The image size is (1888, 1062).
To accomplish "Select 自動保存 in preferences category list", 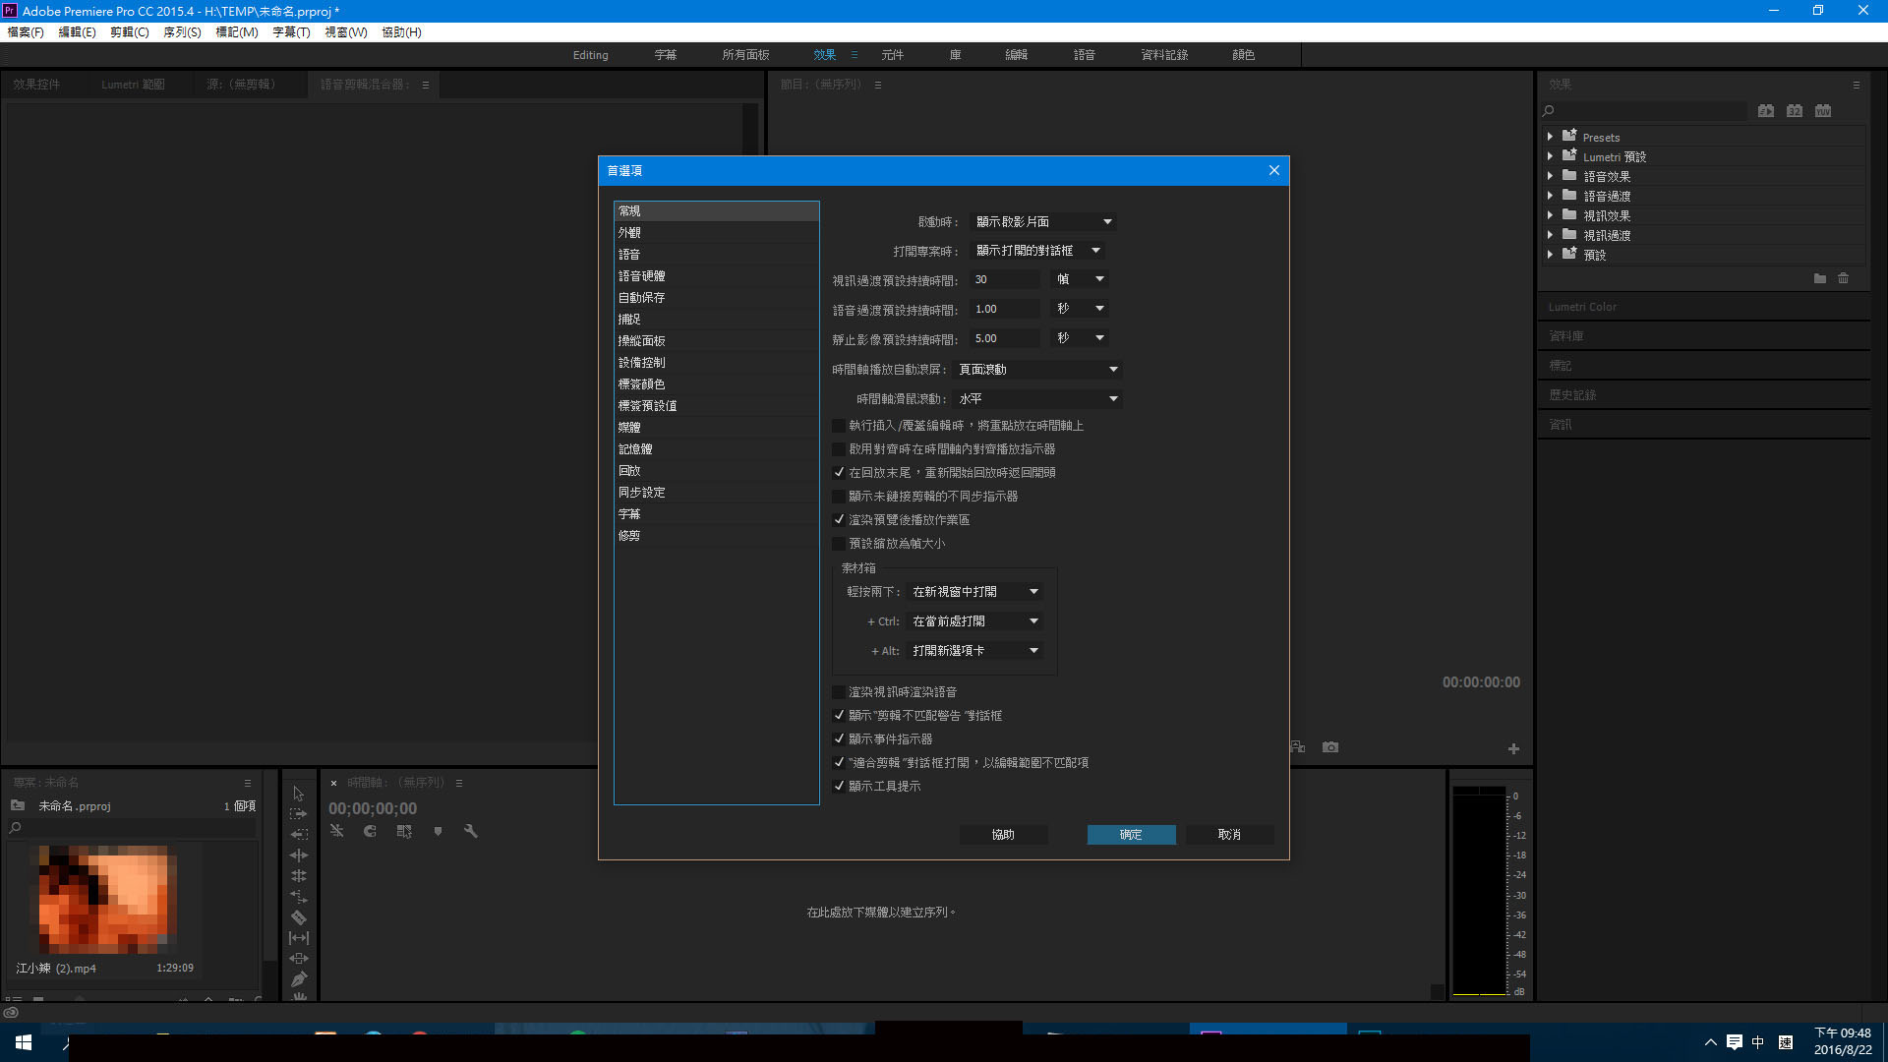I will (x=641, y=297).
